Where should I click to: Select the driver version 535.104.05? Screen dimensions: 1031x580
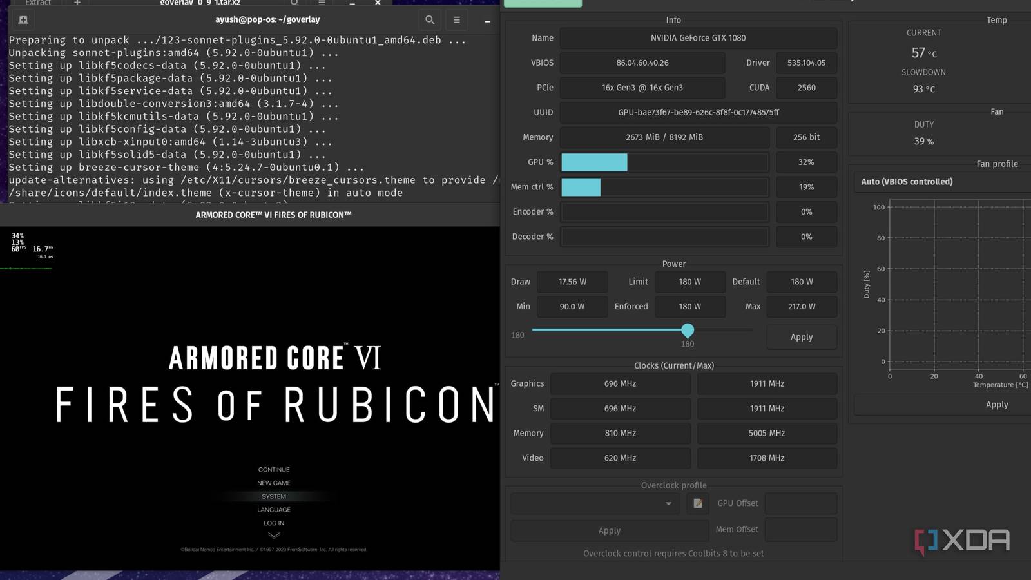tap(806, 63)
